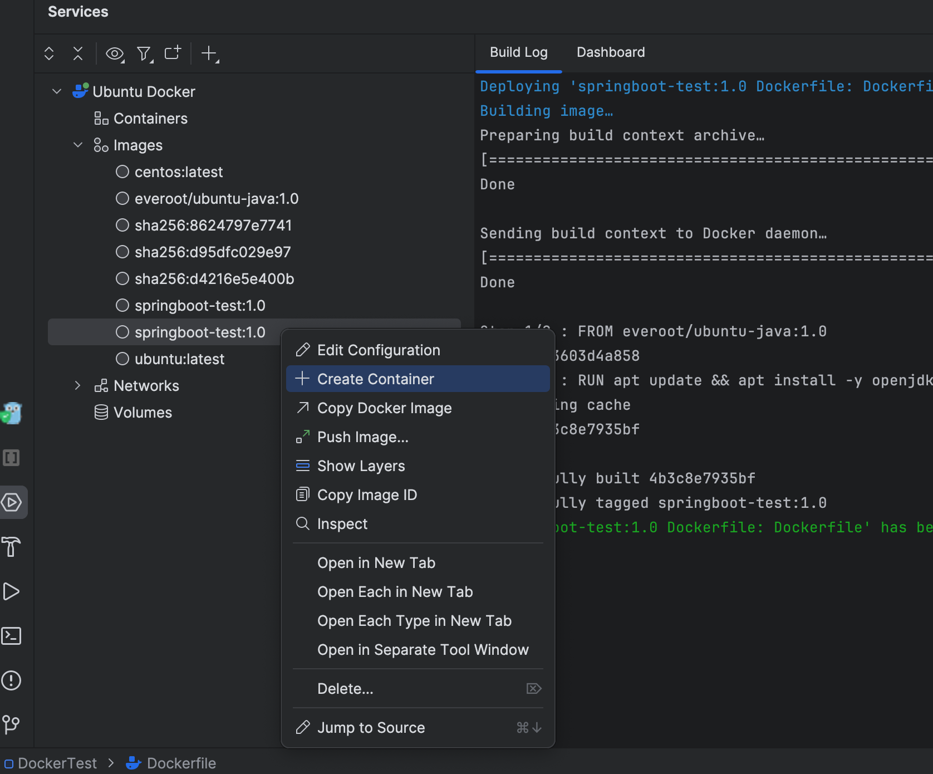Choose Copy Docker Image menu entry
This screenshot has height=774, width=933.
pyautogui.click(x=418, y=408)
